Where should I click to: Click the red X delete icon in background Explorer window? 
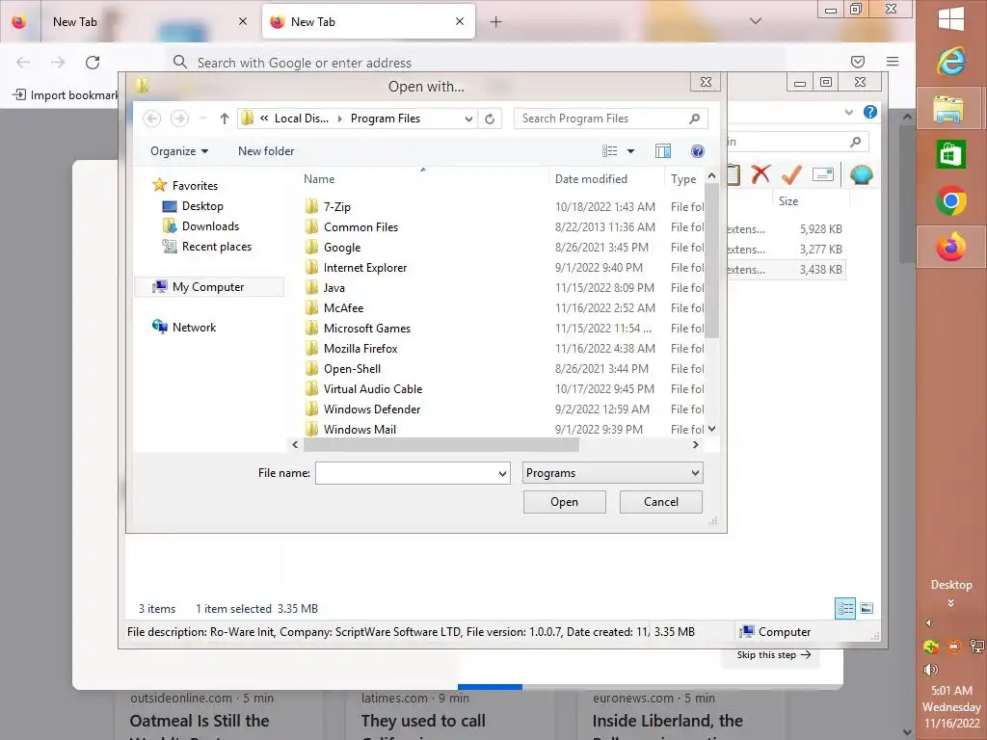point(760,174)
